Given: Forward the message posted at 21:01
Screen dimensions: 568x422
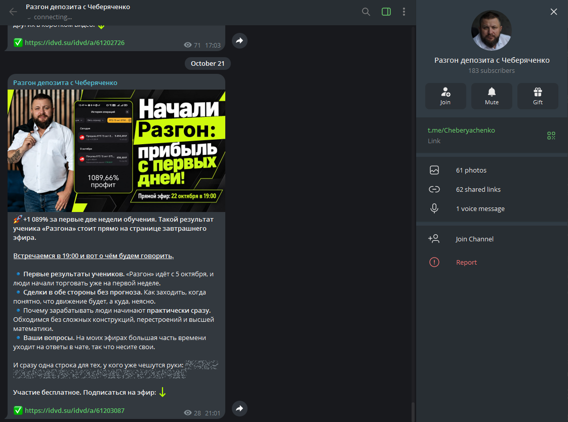Looking at the screenshot, I should coord(239,409).
